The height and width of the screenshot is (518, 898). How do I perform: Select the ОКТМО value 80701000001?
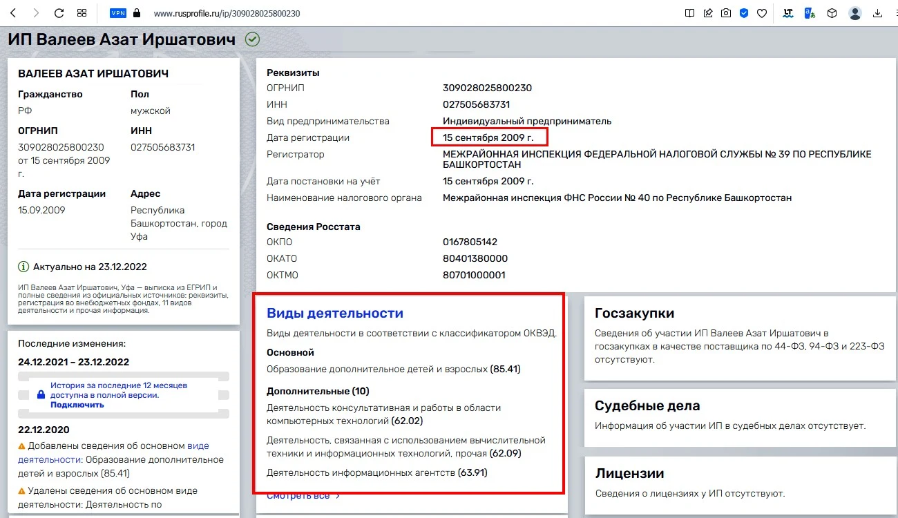(474, 275)
